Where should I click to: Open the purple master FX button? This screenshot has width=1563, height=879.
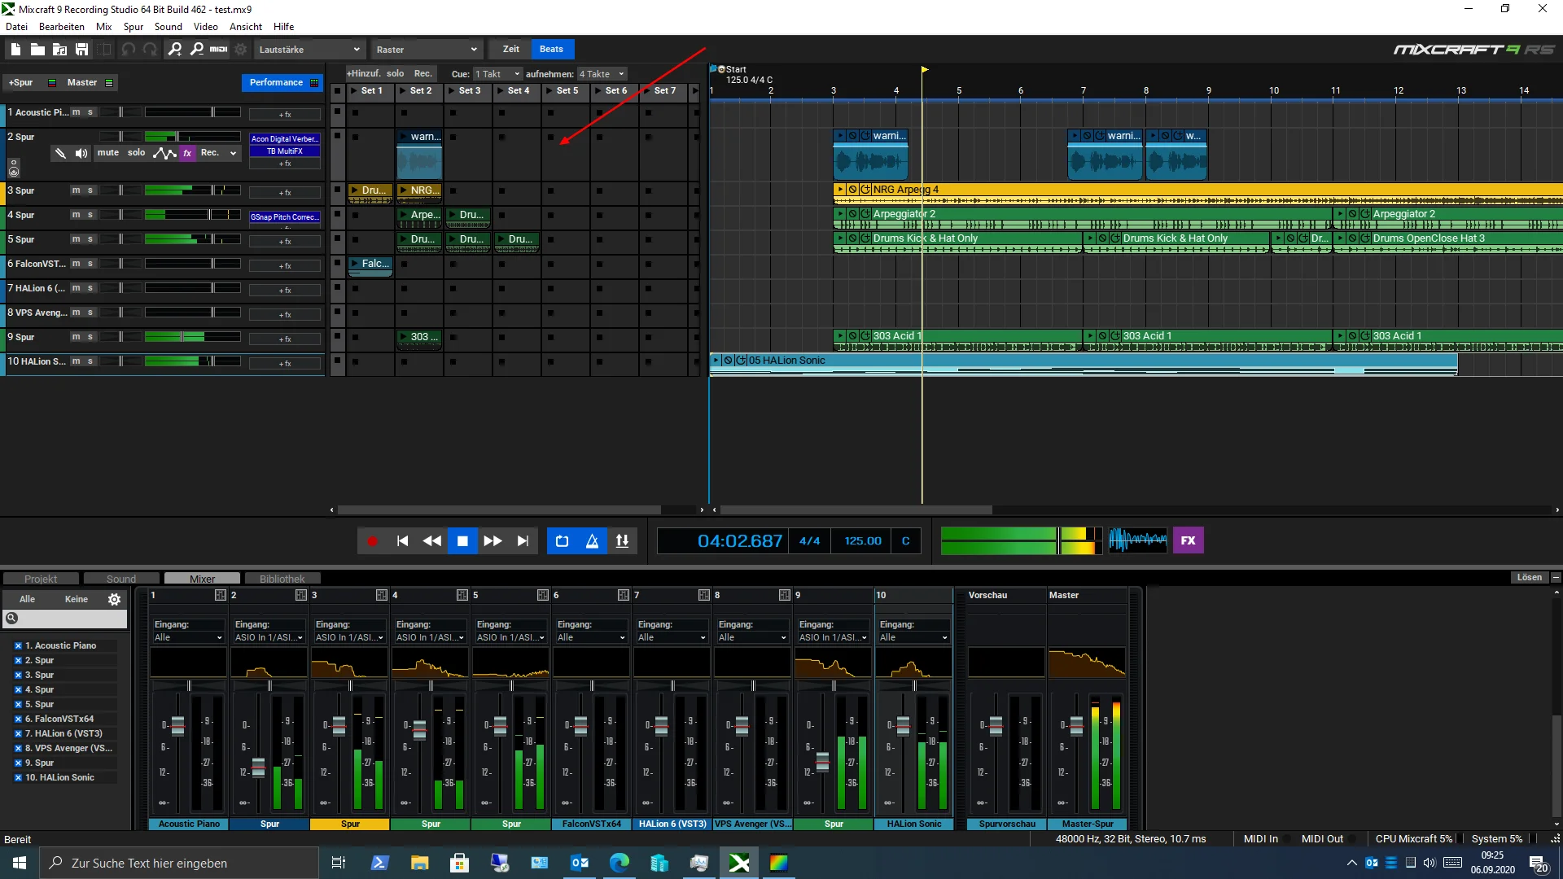(1188, 540)
